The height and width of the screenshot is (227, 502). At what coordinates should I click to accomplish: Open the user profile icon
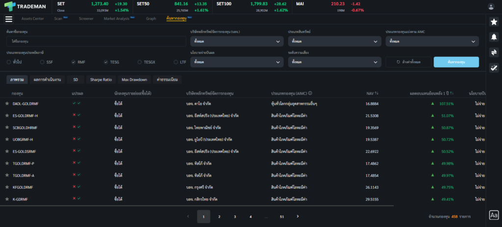(491, 6)
